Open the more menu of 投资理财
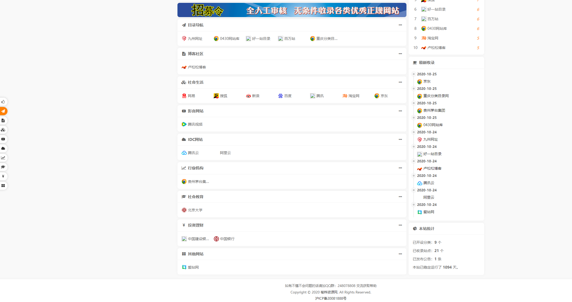 (400, 225)
